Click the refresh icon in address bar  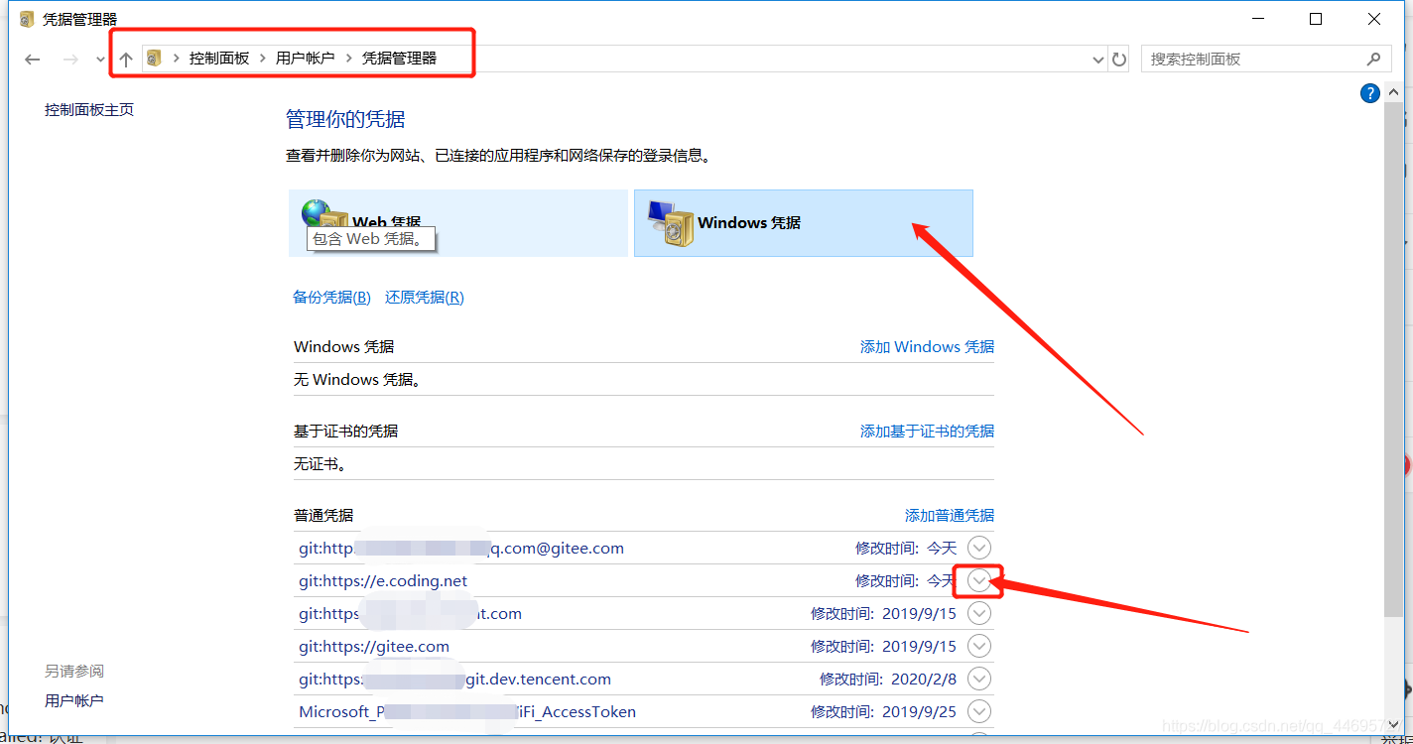point(1119,59)
